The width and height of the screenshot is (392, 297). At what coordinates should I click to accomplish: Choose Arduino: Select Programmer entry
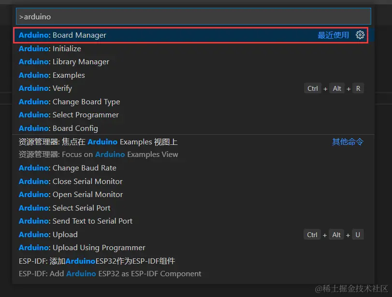coord(193,115)
